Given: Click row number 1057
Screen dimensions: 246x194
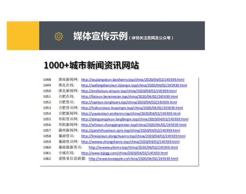Looking at the screenshot, I should click(47, 131).
